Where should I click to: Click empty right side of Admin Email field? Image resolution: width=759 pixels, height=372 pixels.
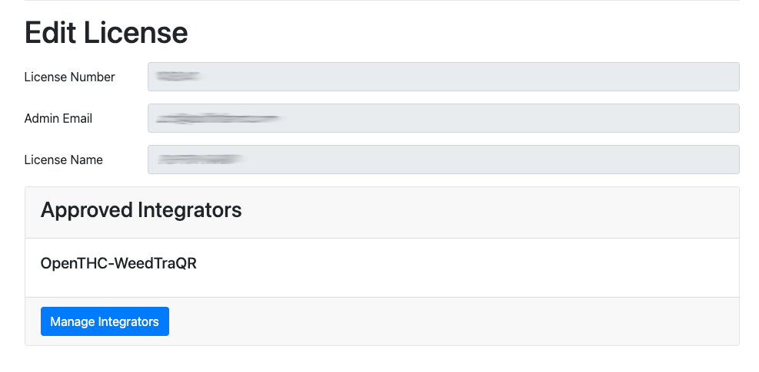tap(615, 118)
